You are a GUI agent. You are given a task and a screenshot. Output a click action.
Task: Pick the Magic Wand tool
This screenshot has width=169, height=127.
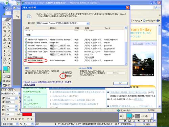9,27
